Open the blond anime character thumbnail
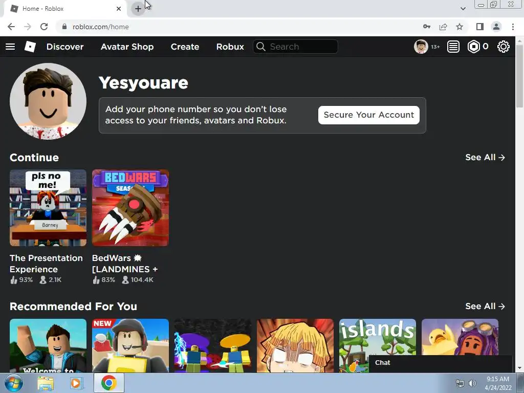Screen dimensions: 524x393 (x=295, y=345)
